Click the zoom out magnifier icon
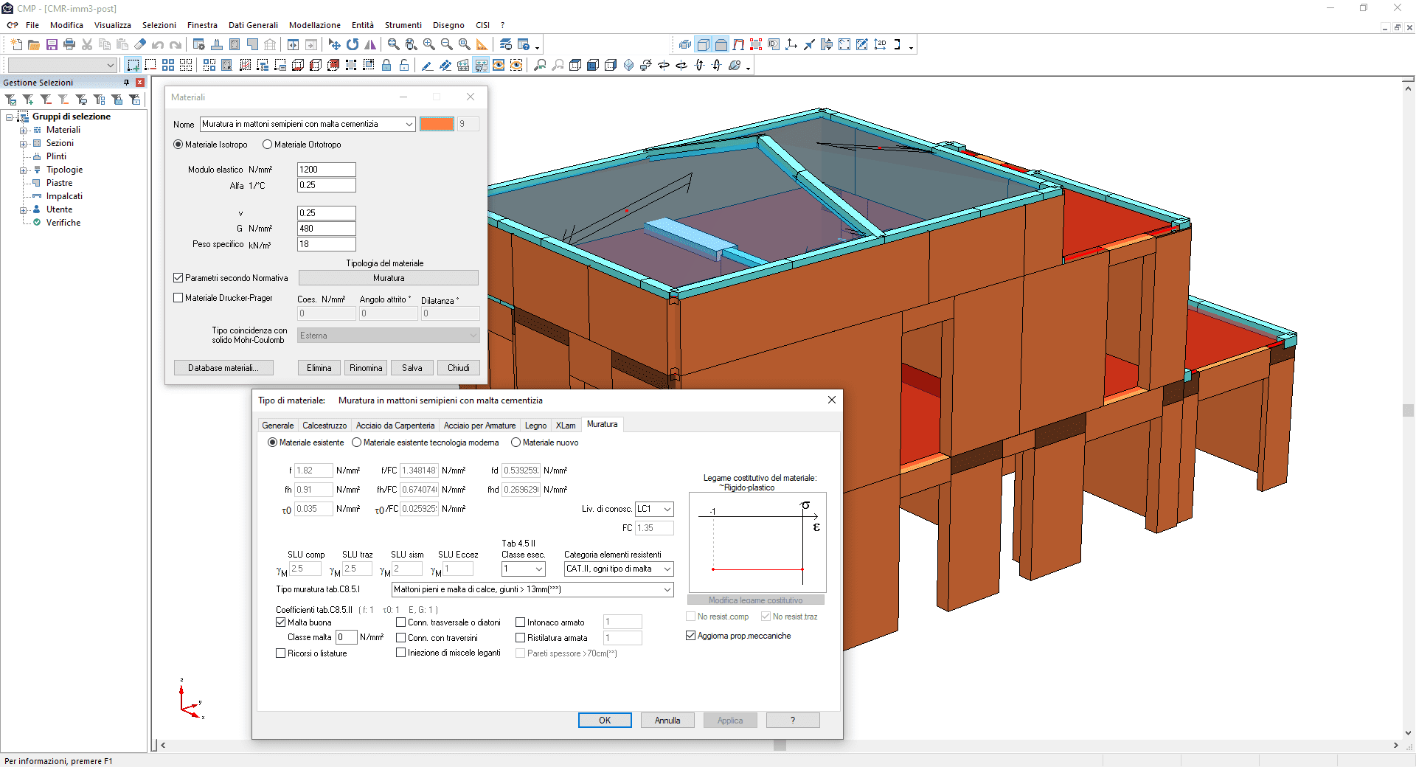The image size is (1416, 767). point(447,45)
